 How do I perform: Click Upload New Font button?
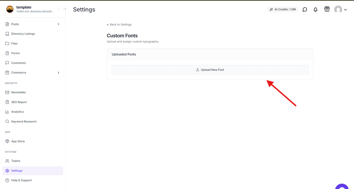(210, 70)
